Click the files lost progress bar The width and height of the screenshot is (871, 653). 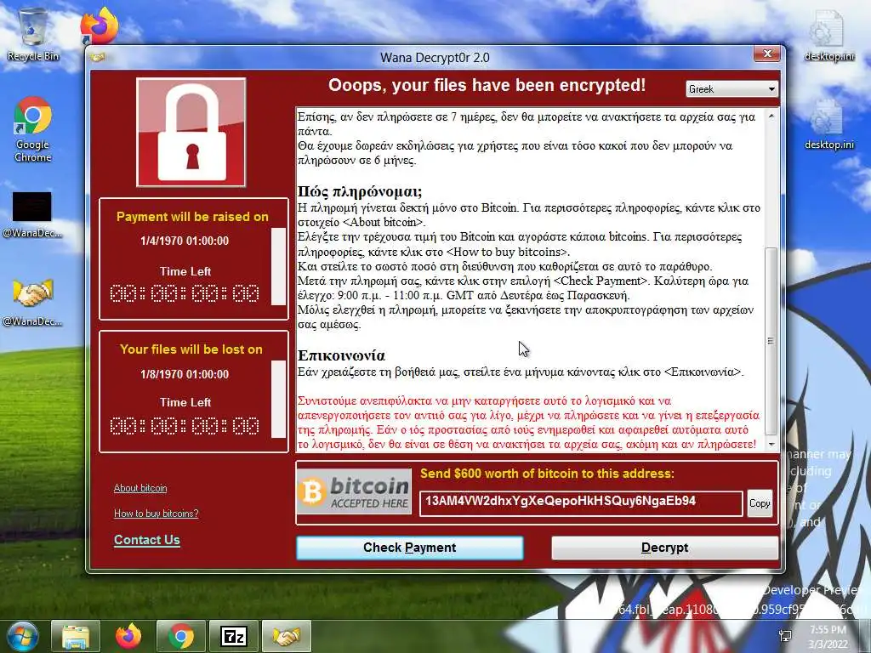coord(278,399)
